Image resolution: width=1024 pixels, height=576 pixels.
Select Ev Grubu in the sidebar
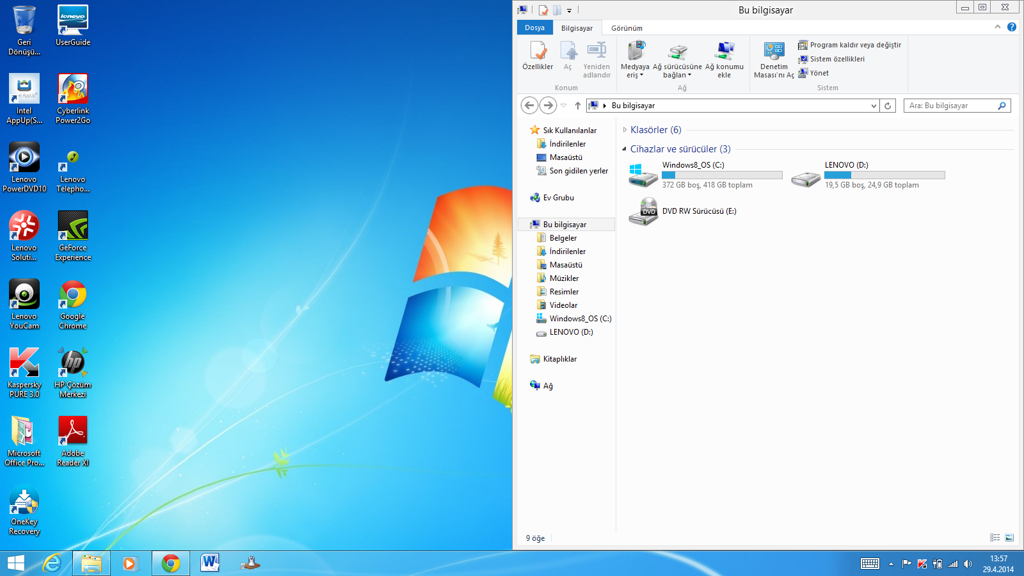(552, 198)
